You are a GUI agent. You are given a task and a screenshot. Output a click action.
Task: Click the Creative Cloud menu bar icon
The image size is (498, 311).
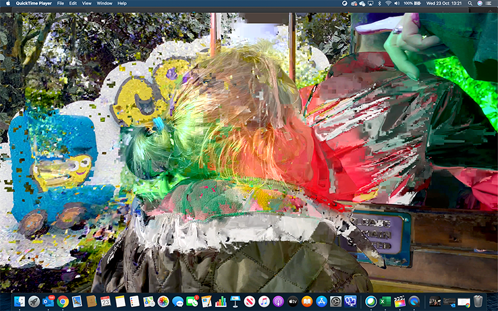point(354,3)
